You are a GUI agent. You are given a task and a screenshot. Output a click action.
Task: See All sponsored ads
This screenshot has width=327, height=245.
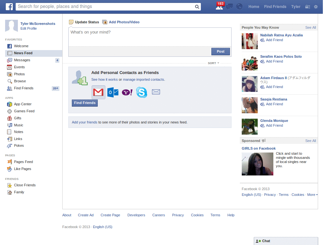[310, 141]
